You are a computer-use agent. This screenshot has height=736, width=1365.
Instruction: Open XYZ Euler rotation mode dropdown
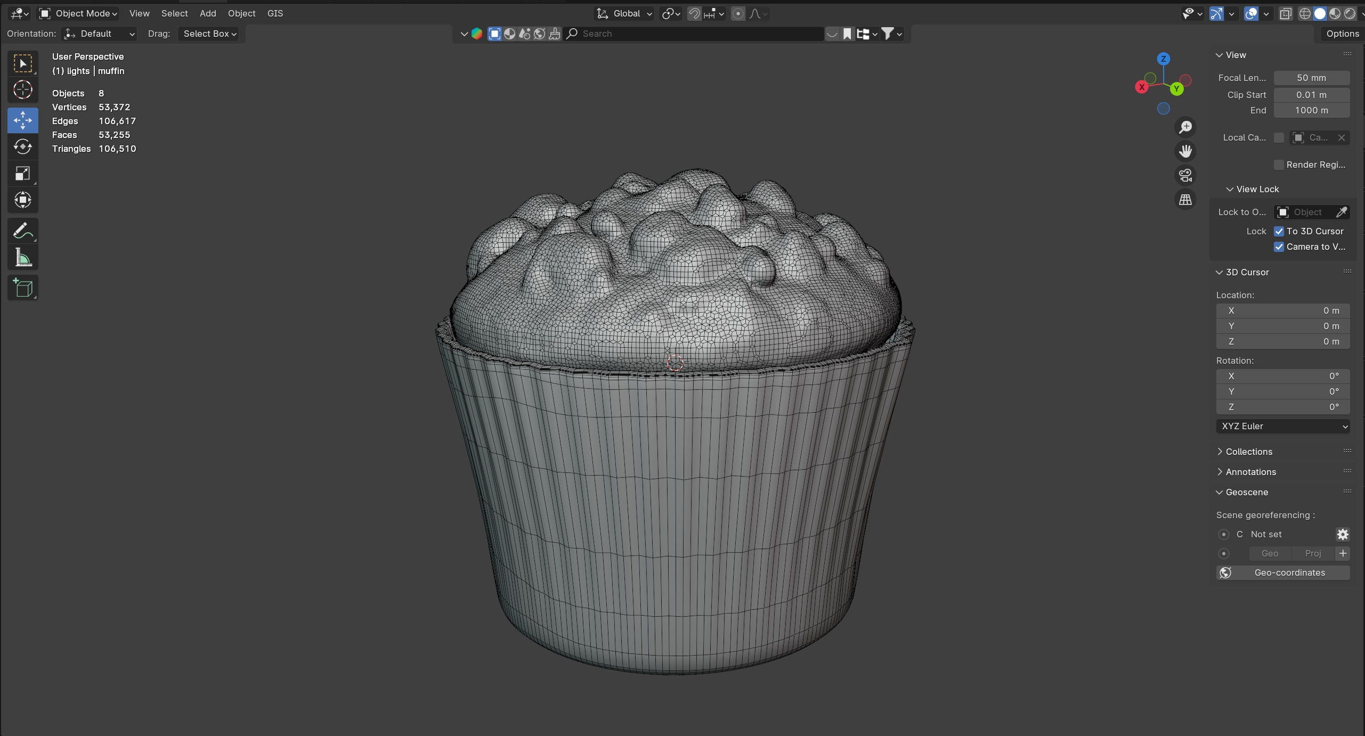1283,426
